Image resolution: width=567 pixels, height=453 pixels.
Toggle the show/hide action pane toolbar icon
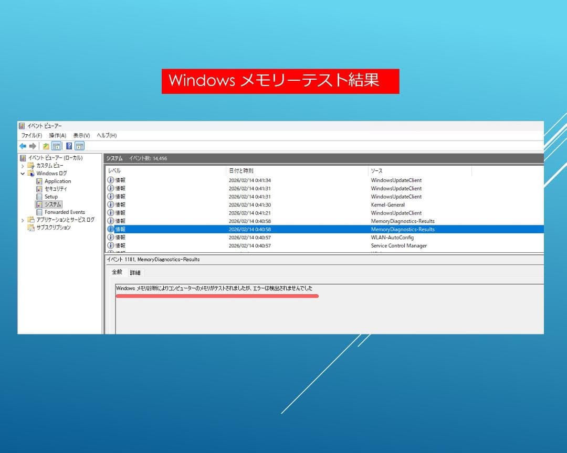coord(80,146)
